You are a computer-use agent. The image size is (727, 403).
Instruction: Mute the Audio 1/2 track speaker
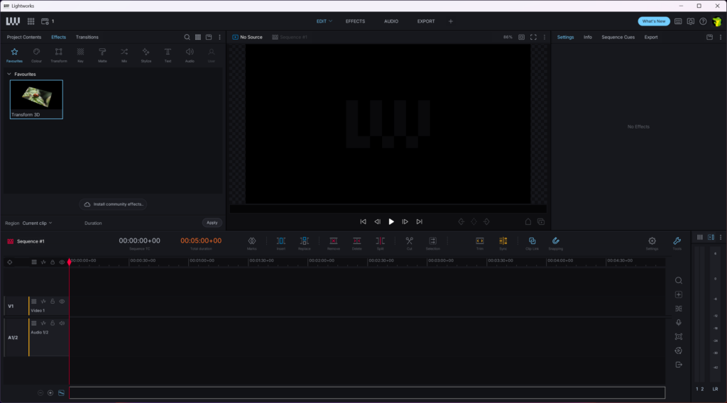point(62,324)
